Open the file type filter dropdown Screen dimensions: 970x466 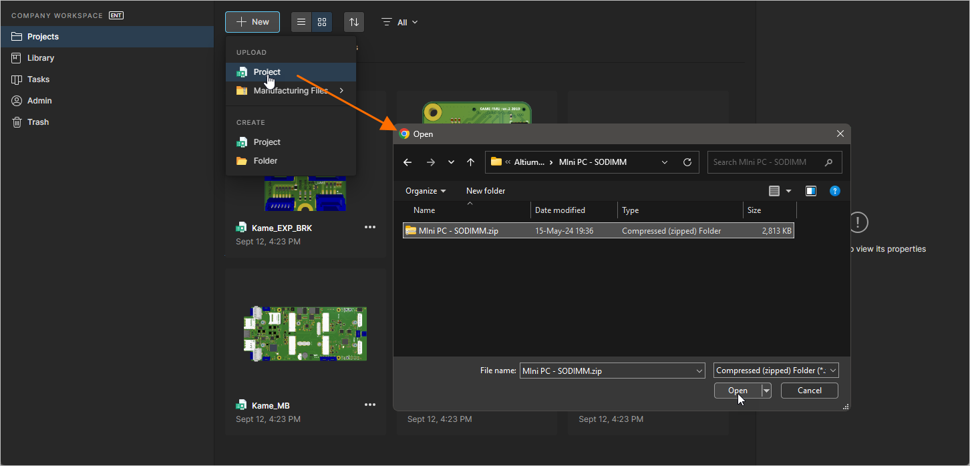(x=776, y=371)
